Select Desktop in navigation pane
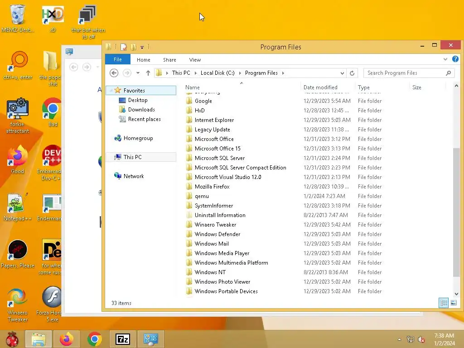 (138, 100)
